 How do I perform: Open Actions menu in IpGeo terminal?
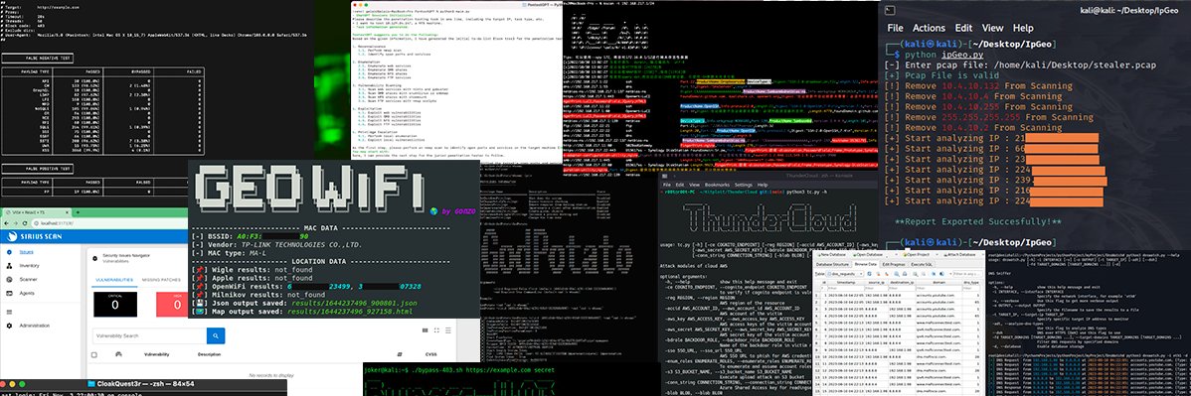[929, 28]
